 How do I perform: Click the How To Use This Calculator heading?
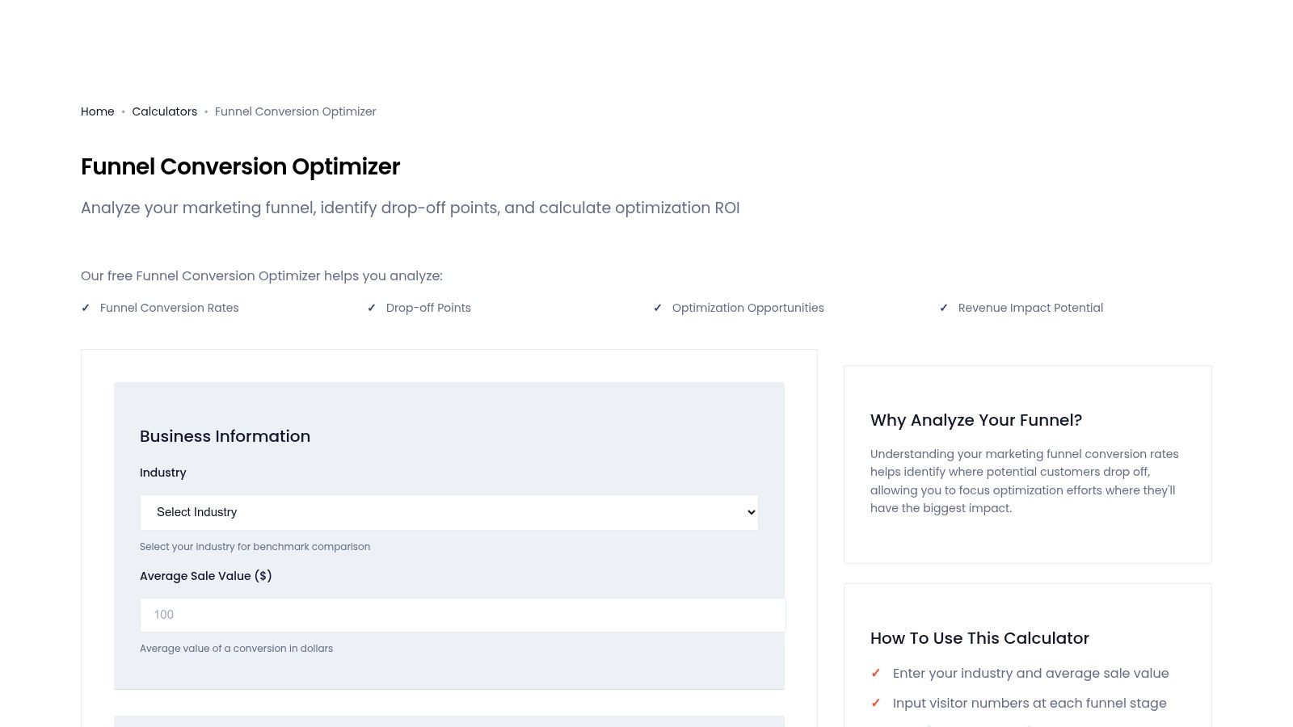pos(979,638)
